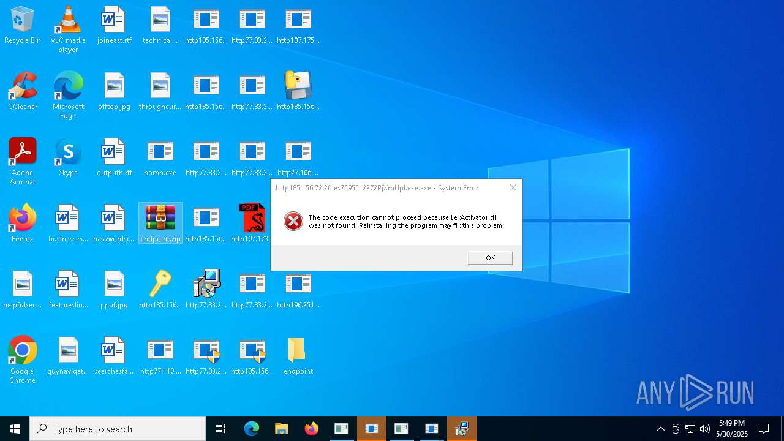Select the guynavigat... image file icon
The height and width of the screenshot is (441, 784).
tap(68, 356)
